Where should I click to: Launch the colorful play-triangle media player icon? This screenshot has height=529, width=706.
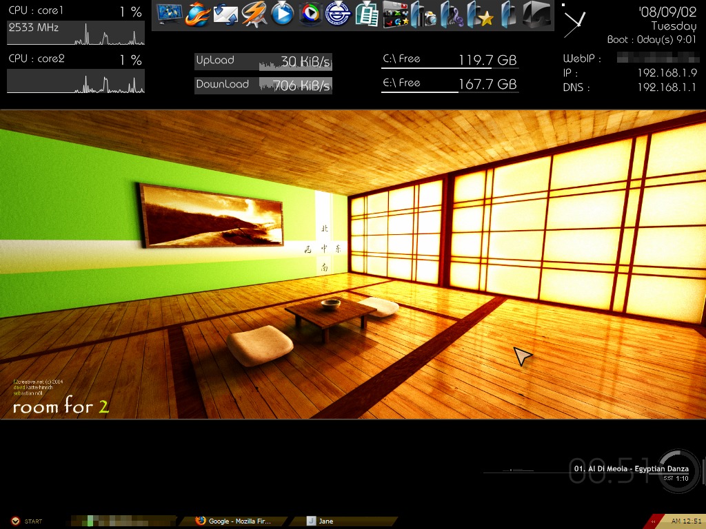coord(310,14)
